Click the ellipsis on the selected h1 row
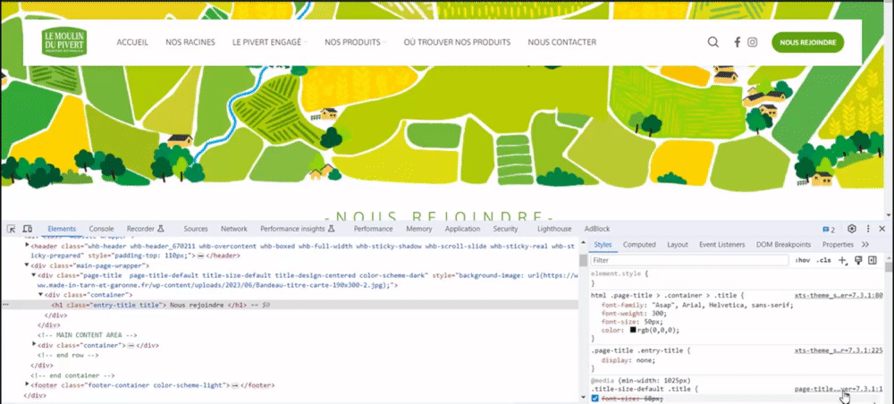This screenshot has width=894, height=404. pyautogui.click(x=5, y=306)
